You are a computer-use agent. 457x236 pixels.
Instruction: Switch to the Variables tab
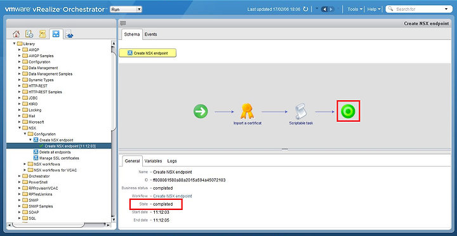154,161
